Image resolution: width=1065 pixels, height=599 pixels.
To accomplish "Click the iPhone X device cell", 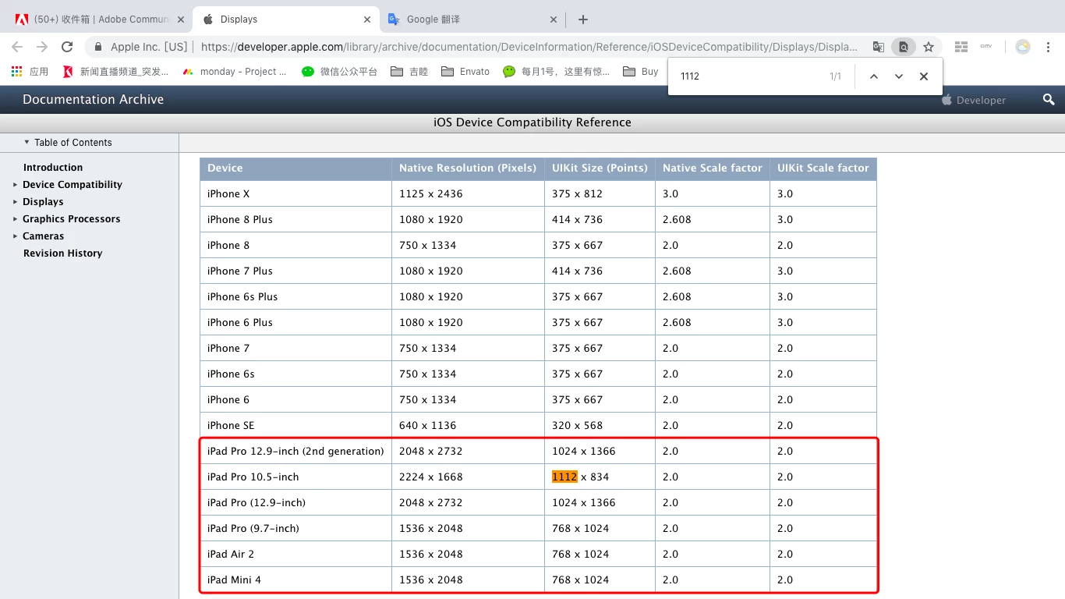I will coord(295,193).
